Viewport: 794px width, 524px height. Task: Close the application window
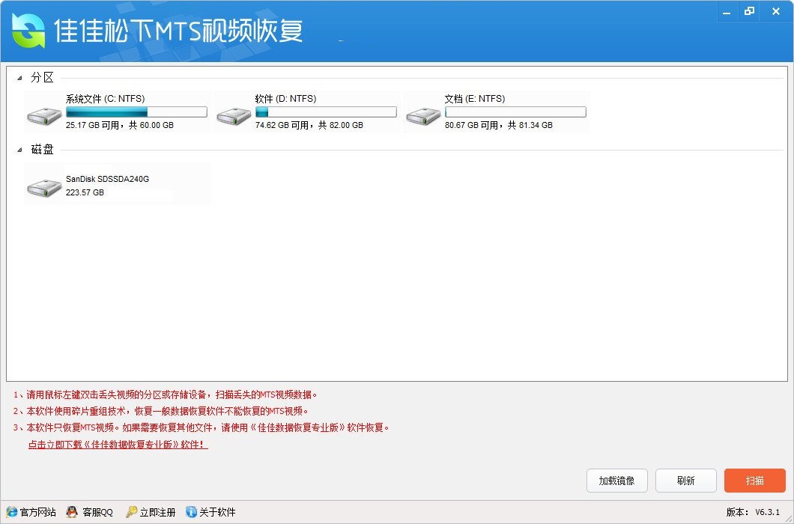coord(775,12)
